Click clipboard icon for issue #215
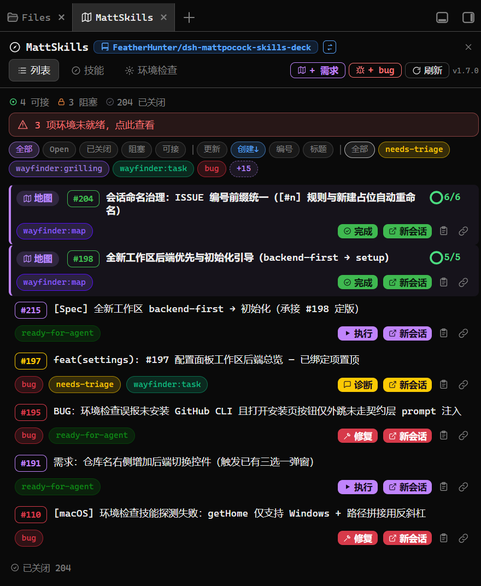The image size is (481, 586). pos(444,333)
